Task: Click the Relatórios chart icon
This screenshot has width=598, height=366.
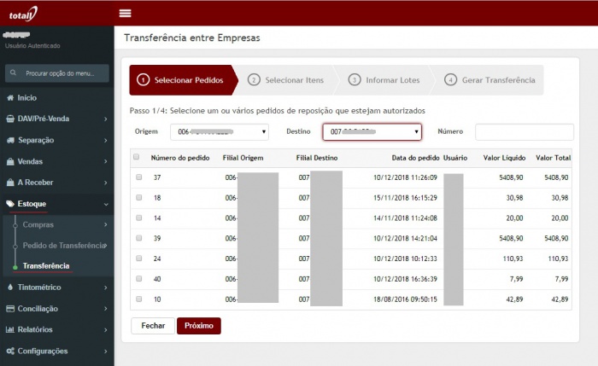Action: [x=10, y=329]
